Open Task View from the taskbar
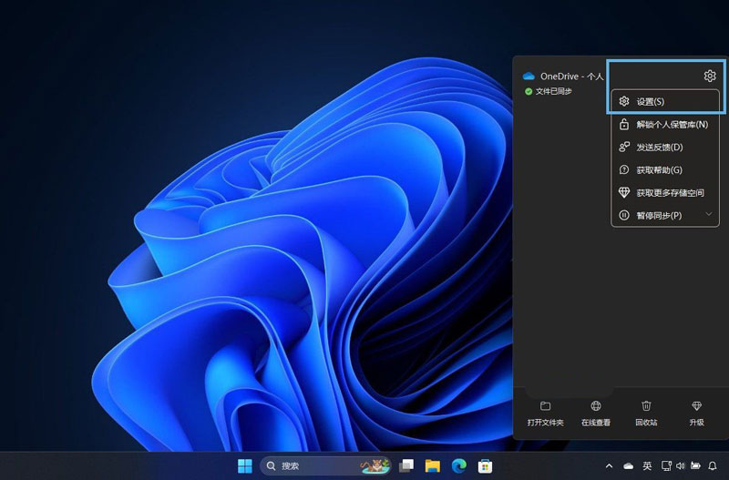This screenshot has height=480, width=729. coord(406,465)
